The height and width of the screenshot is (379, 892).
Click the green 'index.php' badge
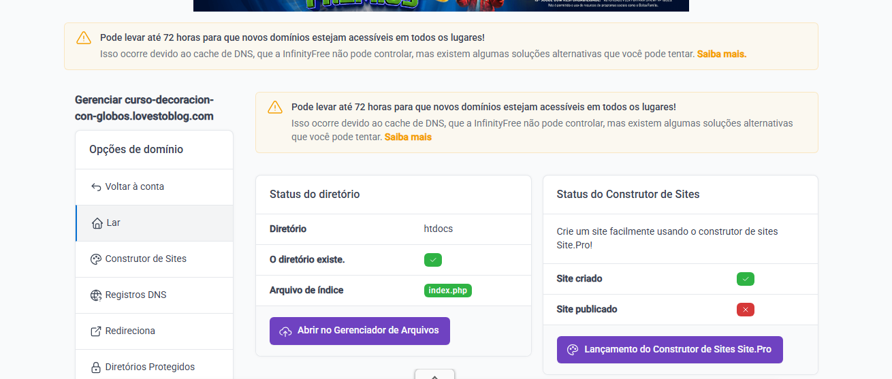pyautogui.click(x=447, y=291)
